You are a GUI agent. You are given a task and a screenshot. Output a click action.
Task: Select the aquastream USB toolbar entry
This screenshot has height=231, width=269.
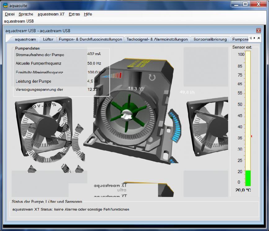click(x=19, y=21)
